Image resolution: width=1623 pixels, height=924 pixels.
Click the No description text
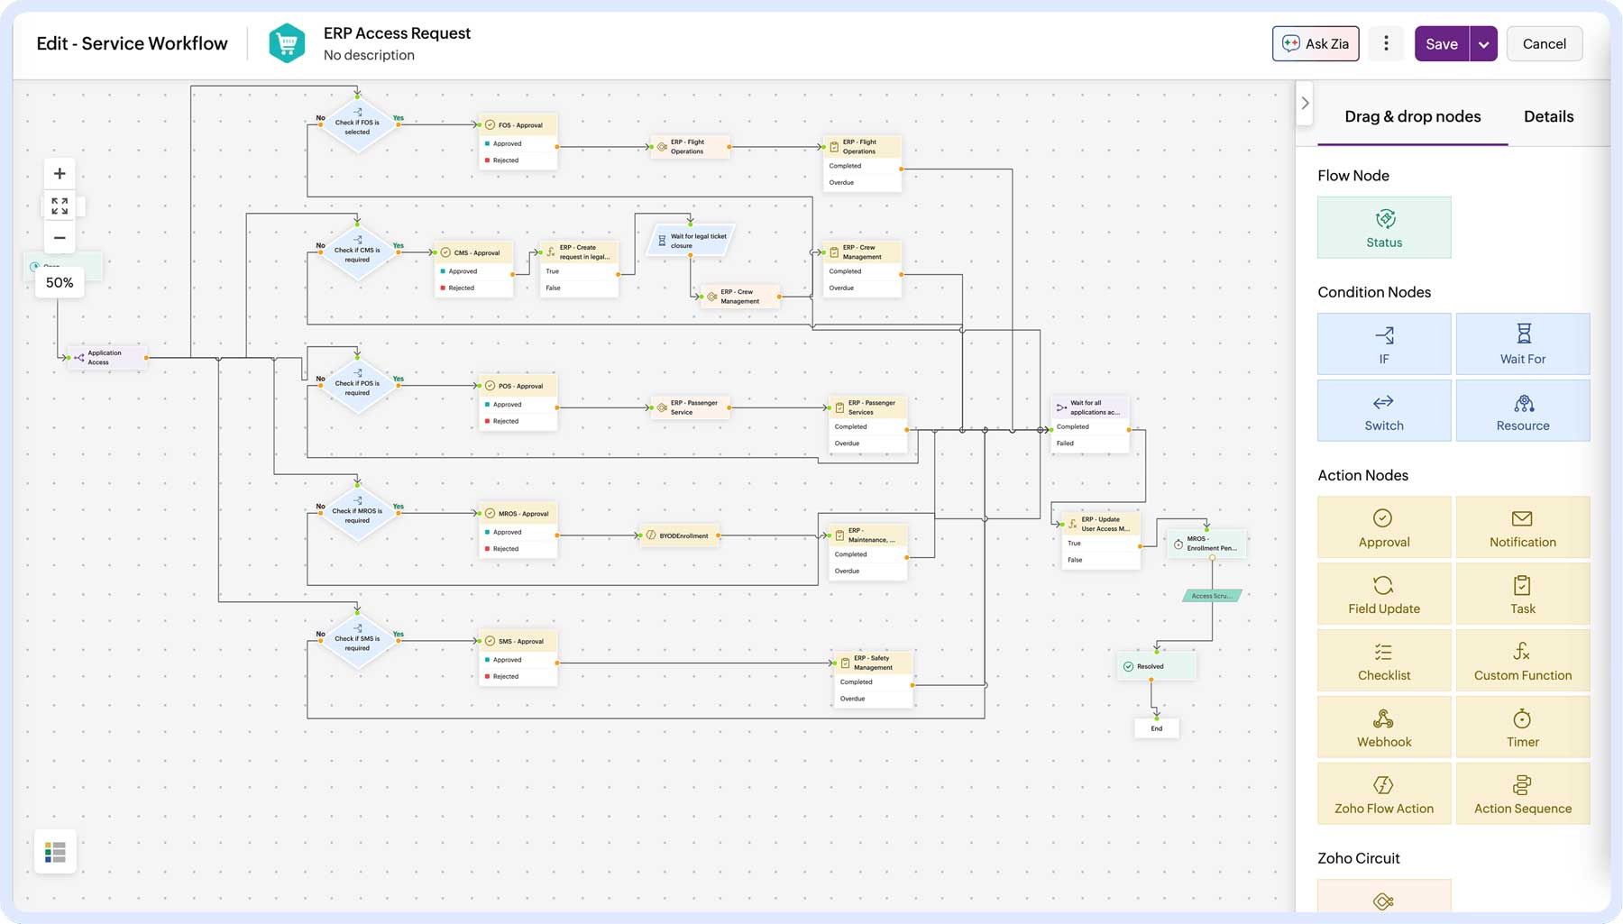(369, 55)
